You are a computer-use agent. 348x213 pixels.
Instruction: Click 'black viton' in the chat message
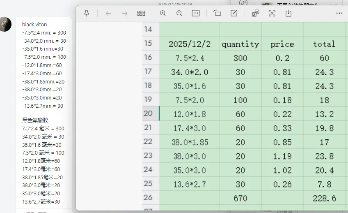(34, 24)
